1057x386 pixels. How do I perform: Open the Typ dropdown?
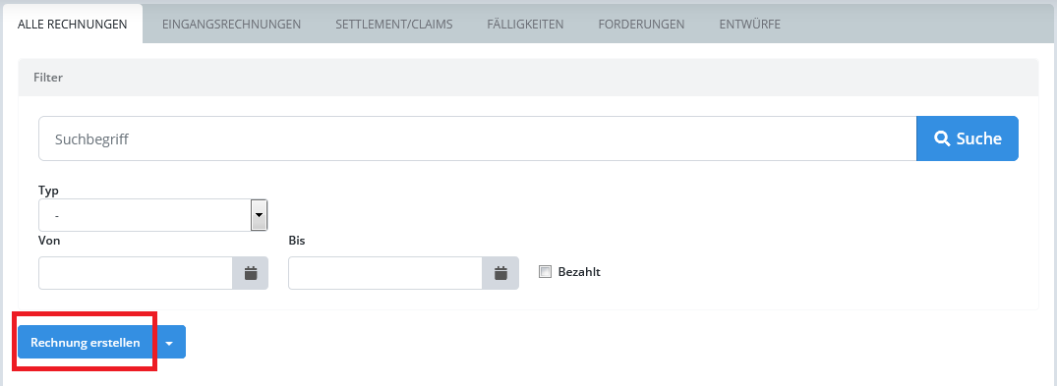pyautogui.click(x=153, y=215)
